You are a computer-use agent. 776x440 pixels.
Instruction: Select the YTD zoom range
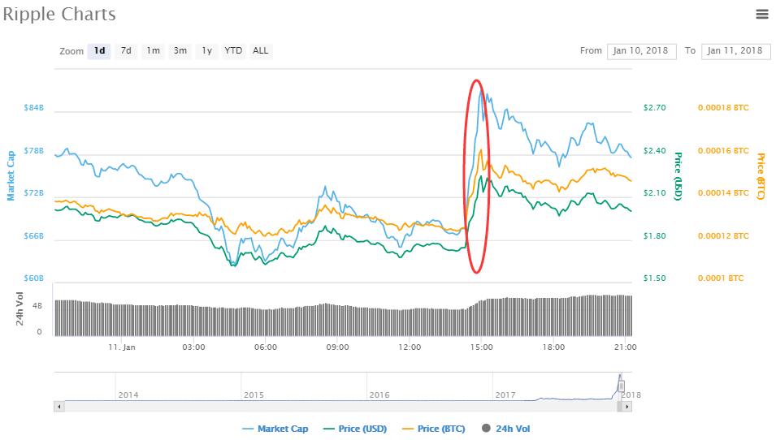(x=233, y=51)
